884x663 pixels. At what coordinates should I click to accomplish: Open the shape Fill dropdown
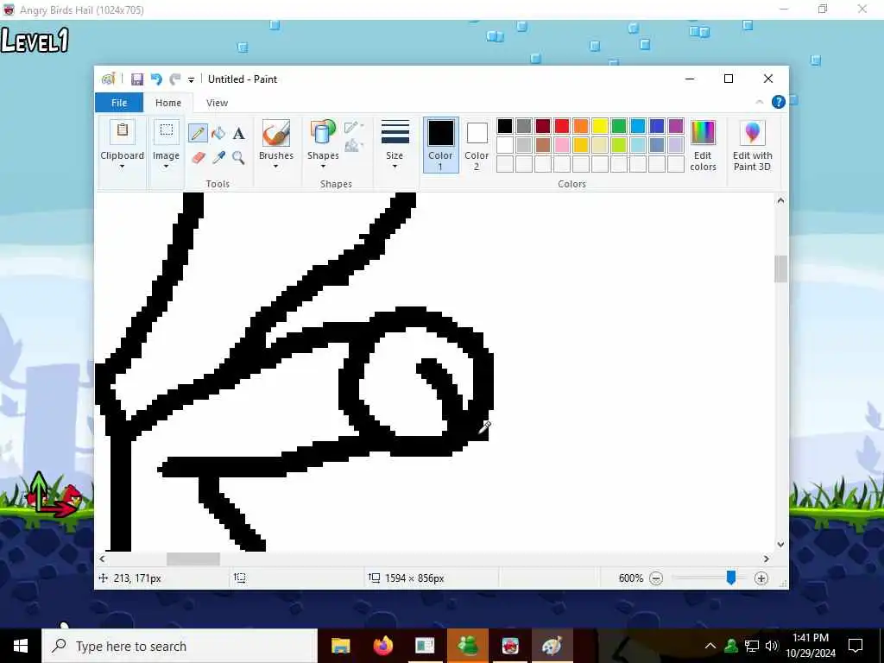(x=354, y=145)
